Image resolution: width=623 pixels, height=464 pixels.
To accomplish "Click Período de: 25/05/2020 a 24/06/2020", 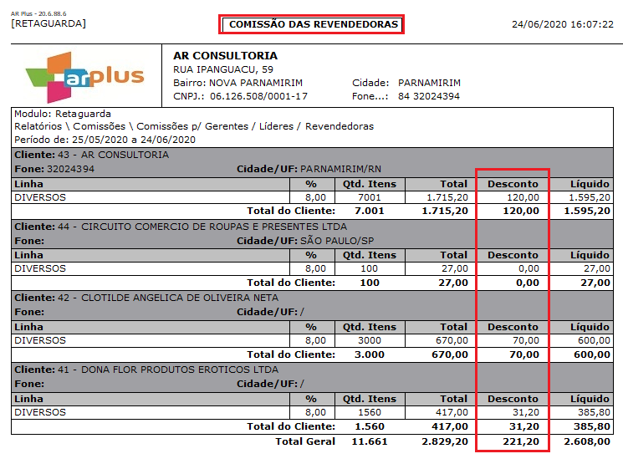I will pyautogui.click(x=105, y=140).
